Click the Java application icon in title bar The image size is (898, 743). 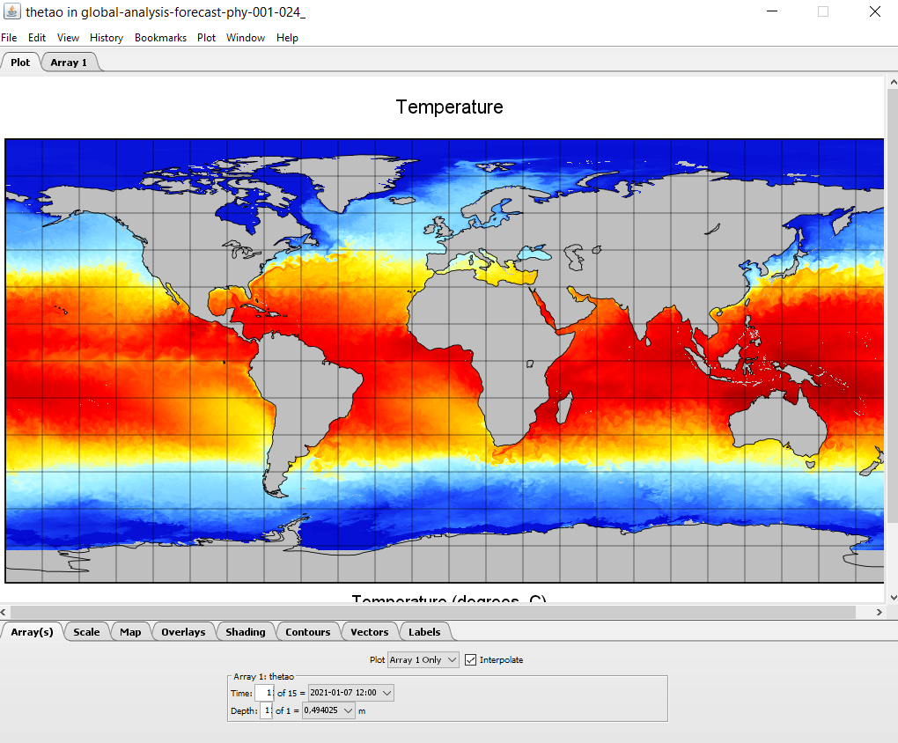coord(12,12)
